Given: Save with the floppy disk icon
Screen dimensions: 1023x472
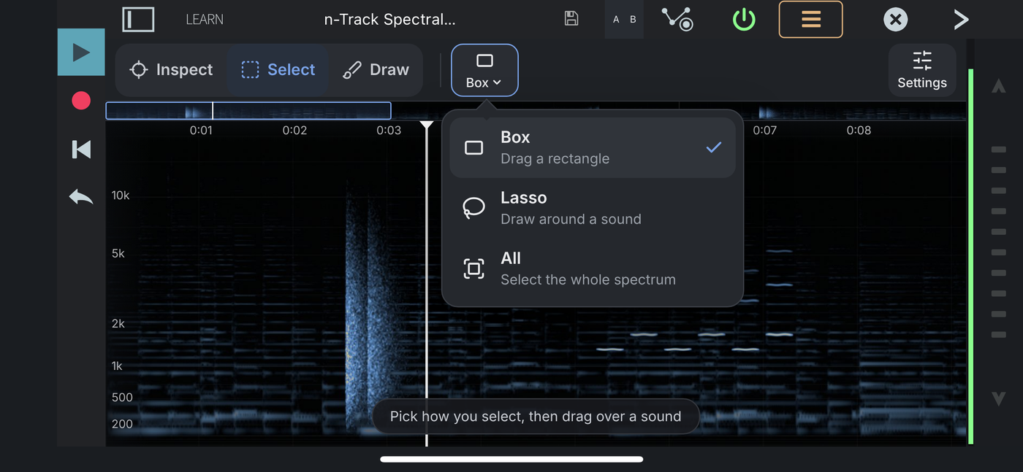Looking at the screenshot, I should [571, 19].
